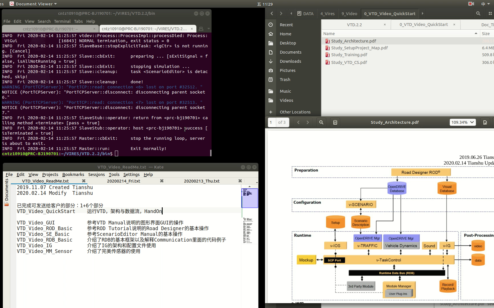The height and width of the screenshot is (308, 494).
Task: Open Kate Projects menu
Action: pyautogui.click(x=50, y=175)
